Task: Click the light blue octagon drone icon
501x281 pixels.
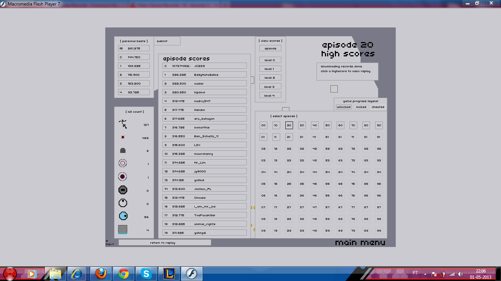Action: pyautogui.click(x=123, y=216)
